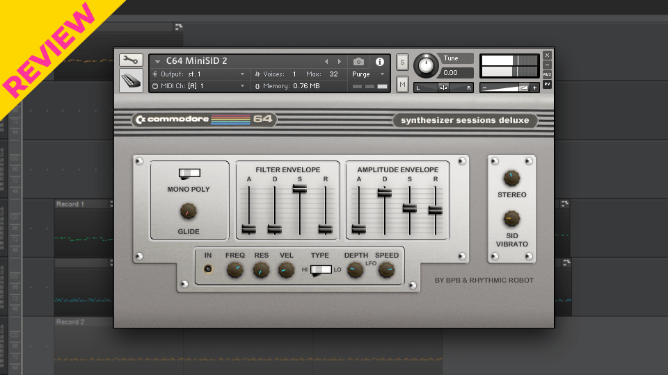The height and width of the screenshot is (375, 668).
Task: Click the SID VIBRATO knob
Action: 511,219
